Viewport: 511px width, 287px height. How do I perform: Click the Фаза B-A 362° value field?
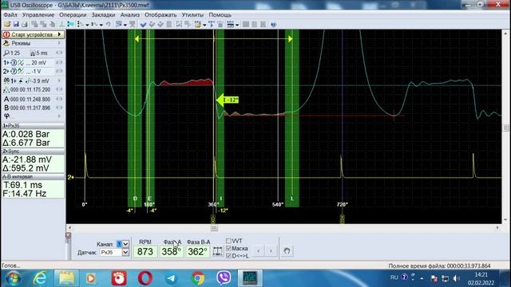[197, 252]
